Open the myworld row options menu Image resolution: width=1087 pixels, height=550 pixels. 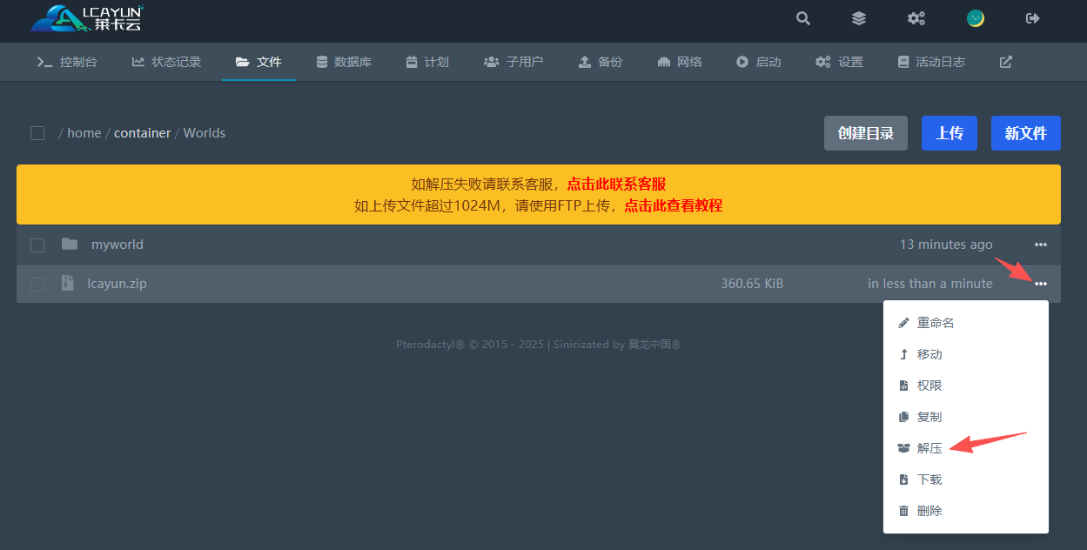[x=1041, y=245]
